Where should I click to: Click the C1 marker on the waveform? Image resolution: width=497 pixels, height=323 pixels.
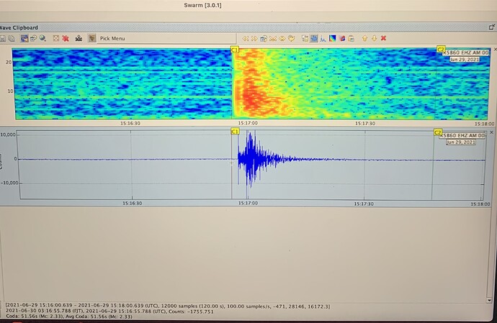pyautogui.click(x=235, y=131)
